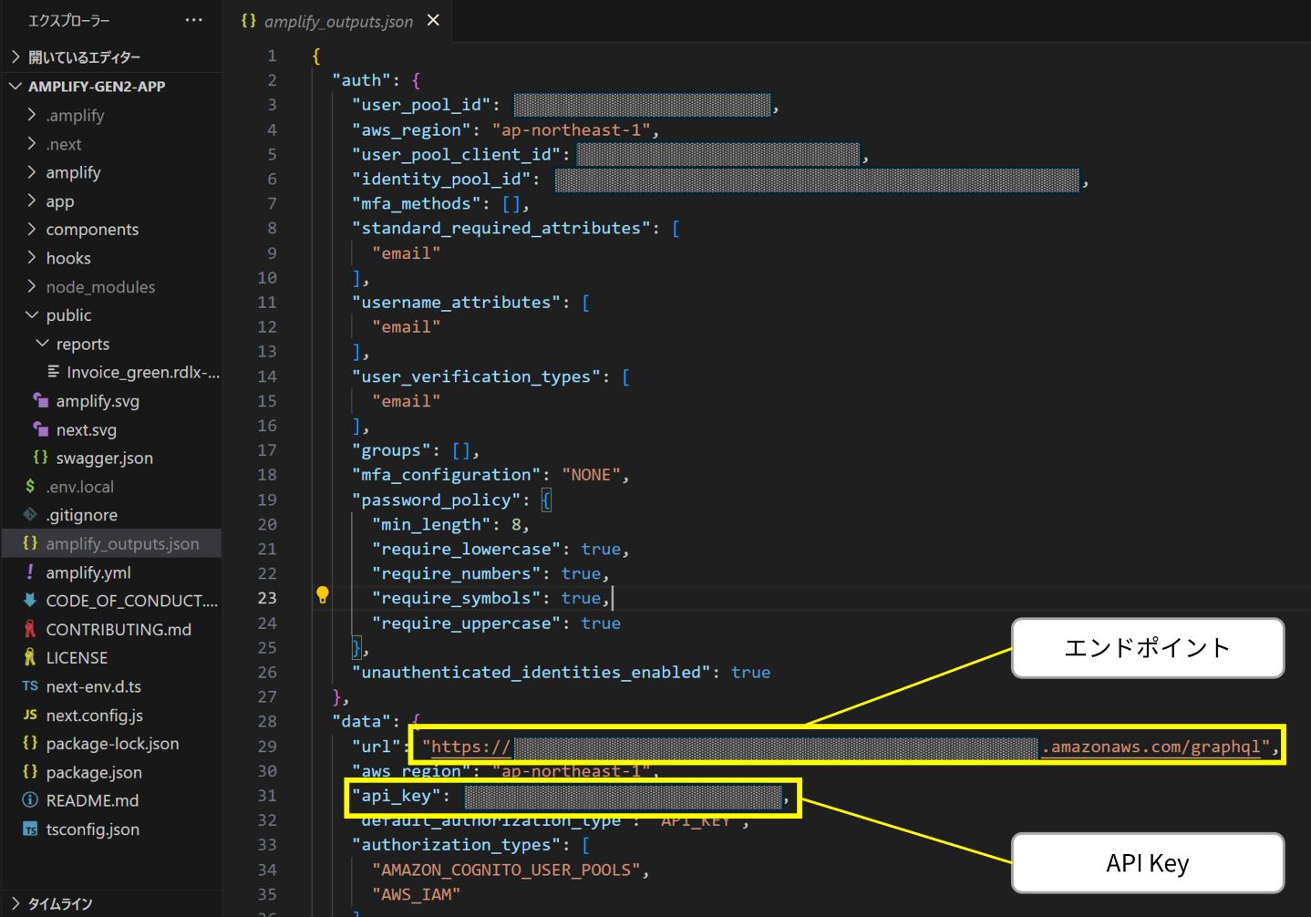Click the CODE_OF_CONDUCT markdown file icon
Viewport: 1311px width, 917px height.
[30, 601]
